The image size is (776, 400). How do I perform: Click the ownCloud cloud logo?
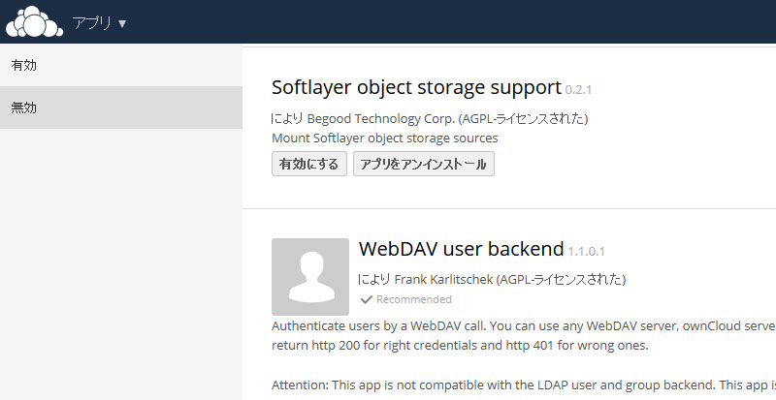[34, 21]
